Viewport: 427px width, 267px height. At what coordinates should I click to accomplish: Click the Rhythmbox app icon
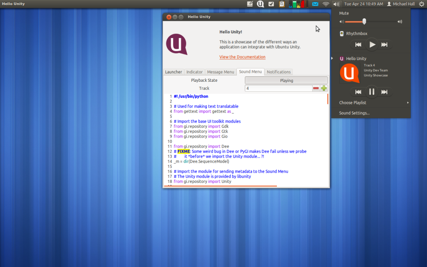[x=342, y=33]
